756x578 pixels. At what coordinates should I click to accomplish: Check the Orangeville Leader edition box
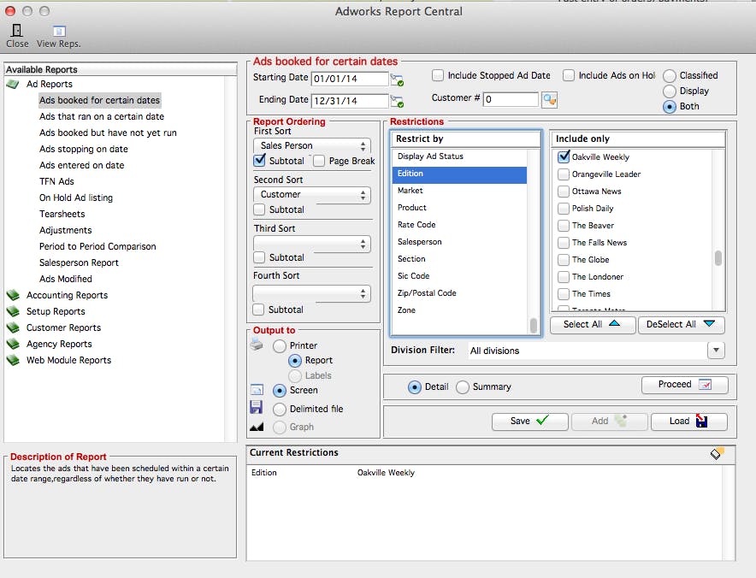(x=564, y=174)
